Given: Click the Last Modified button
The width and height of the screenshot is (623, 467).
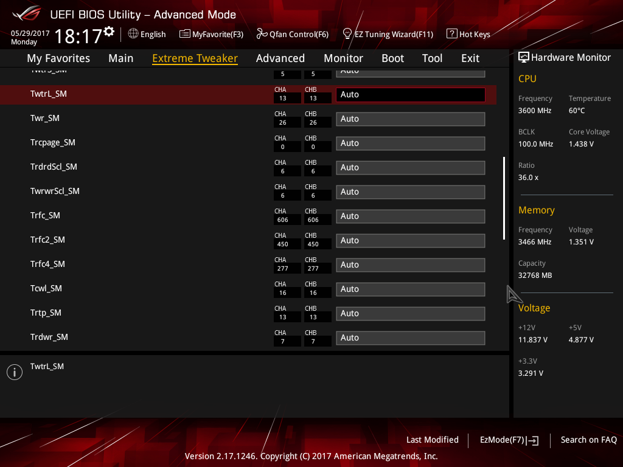Looking at the screenshot, I should [x=432, y=440].
